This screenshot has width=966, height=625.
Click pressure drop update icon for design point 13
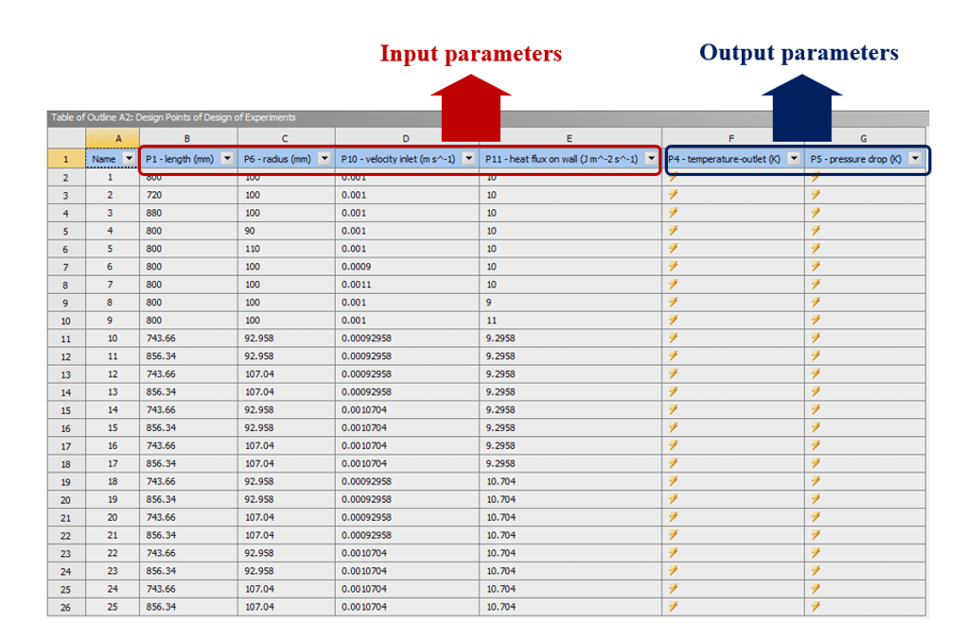tap(815, 391)
